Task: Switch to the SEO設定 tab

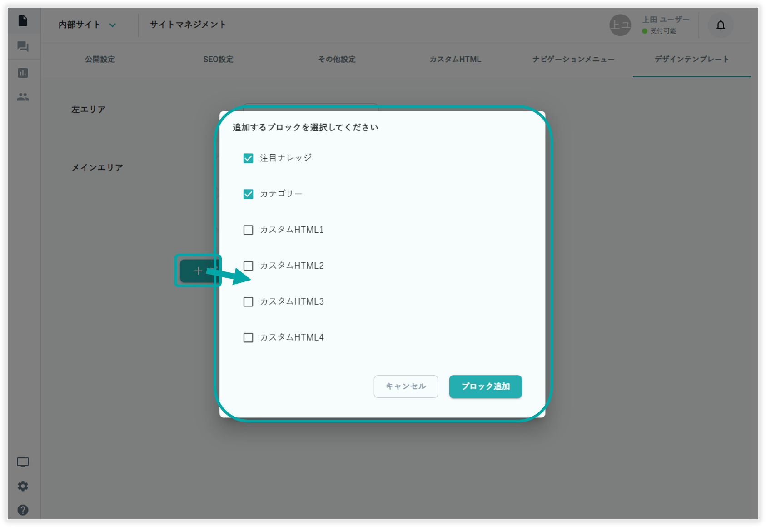Action: [218, 60]
